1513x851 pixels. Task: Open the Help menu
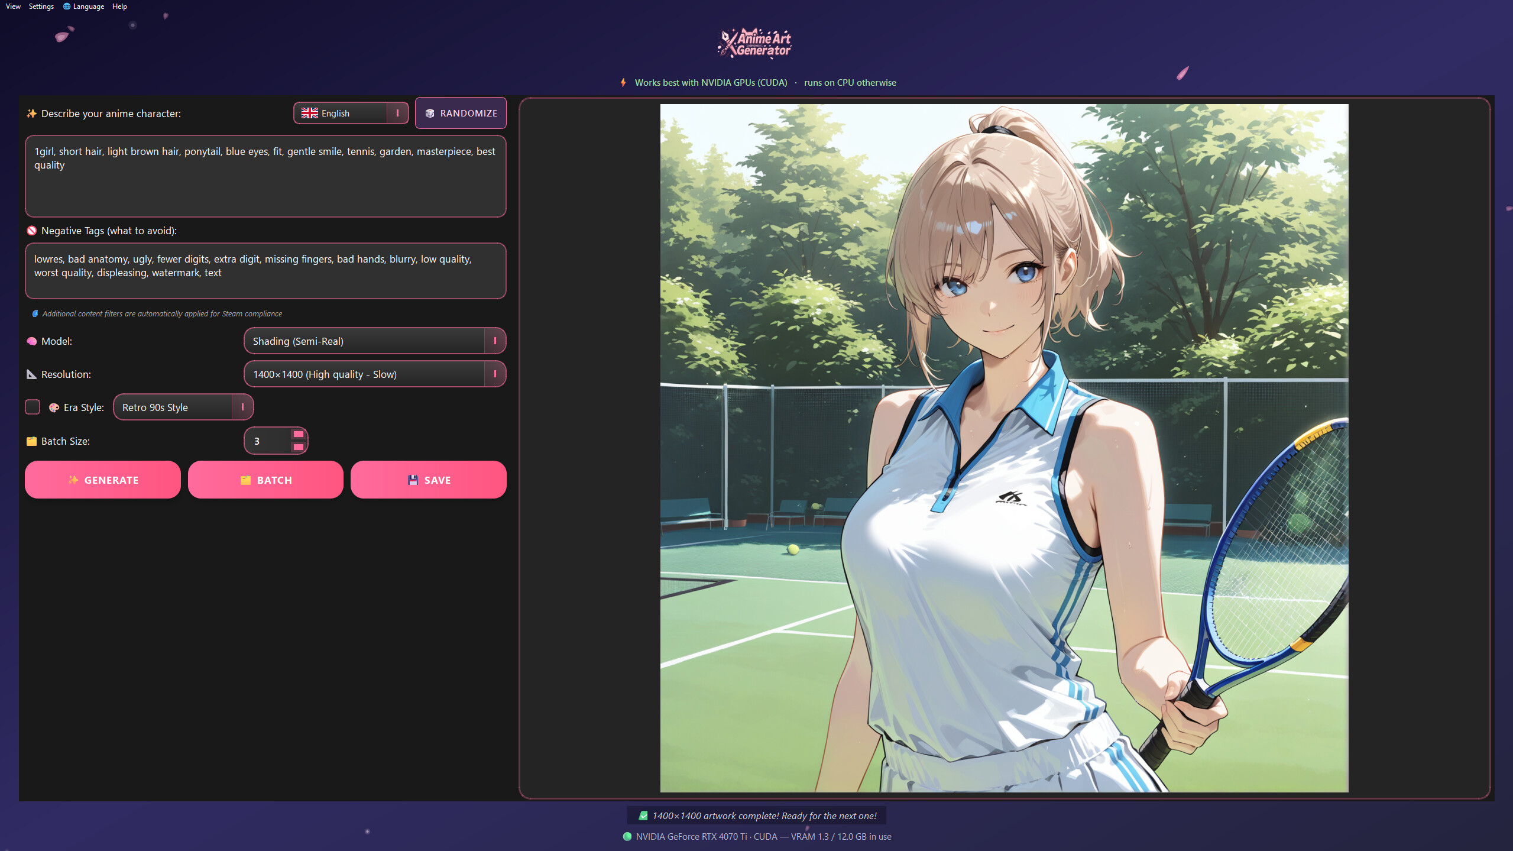click(x=119, y=7)
